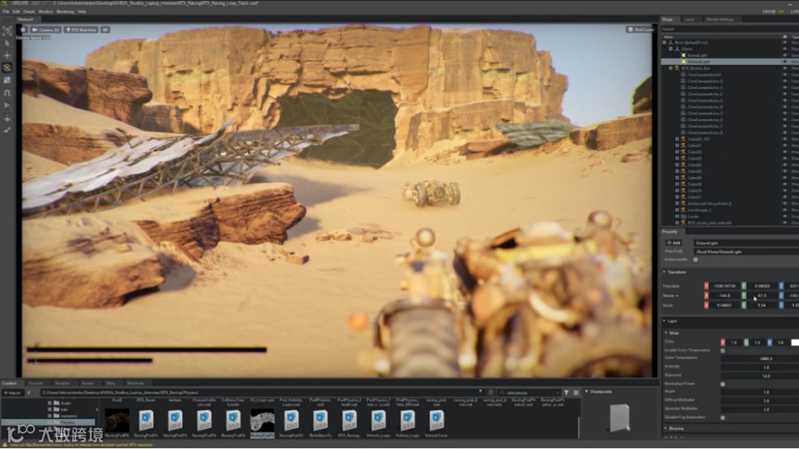Open the File menu
This screenshot has height=449, width=799.
(x=6, y=11)
